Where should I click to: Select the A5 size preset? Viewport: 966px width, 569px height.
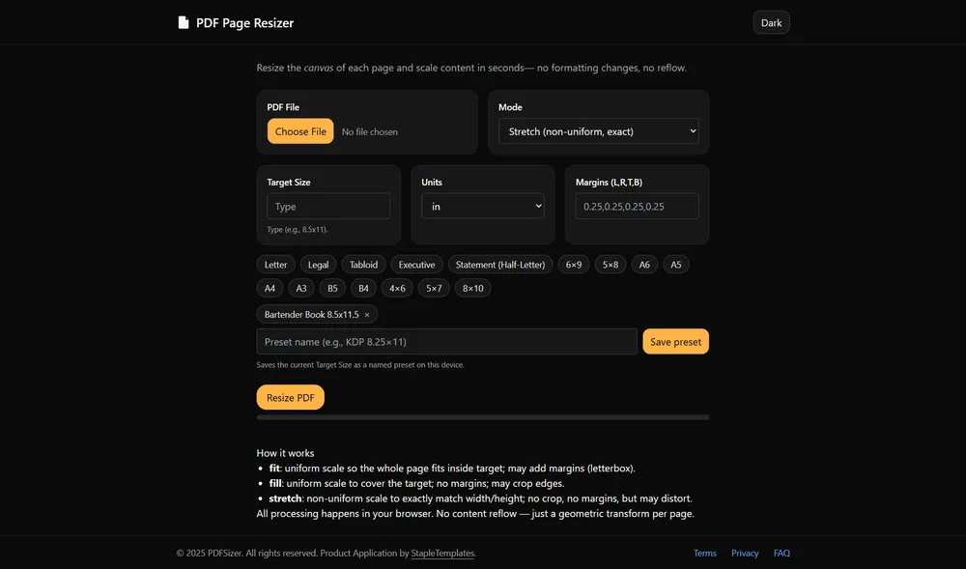(x=676, y=265)
